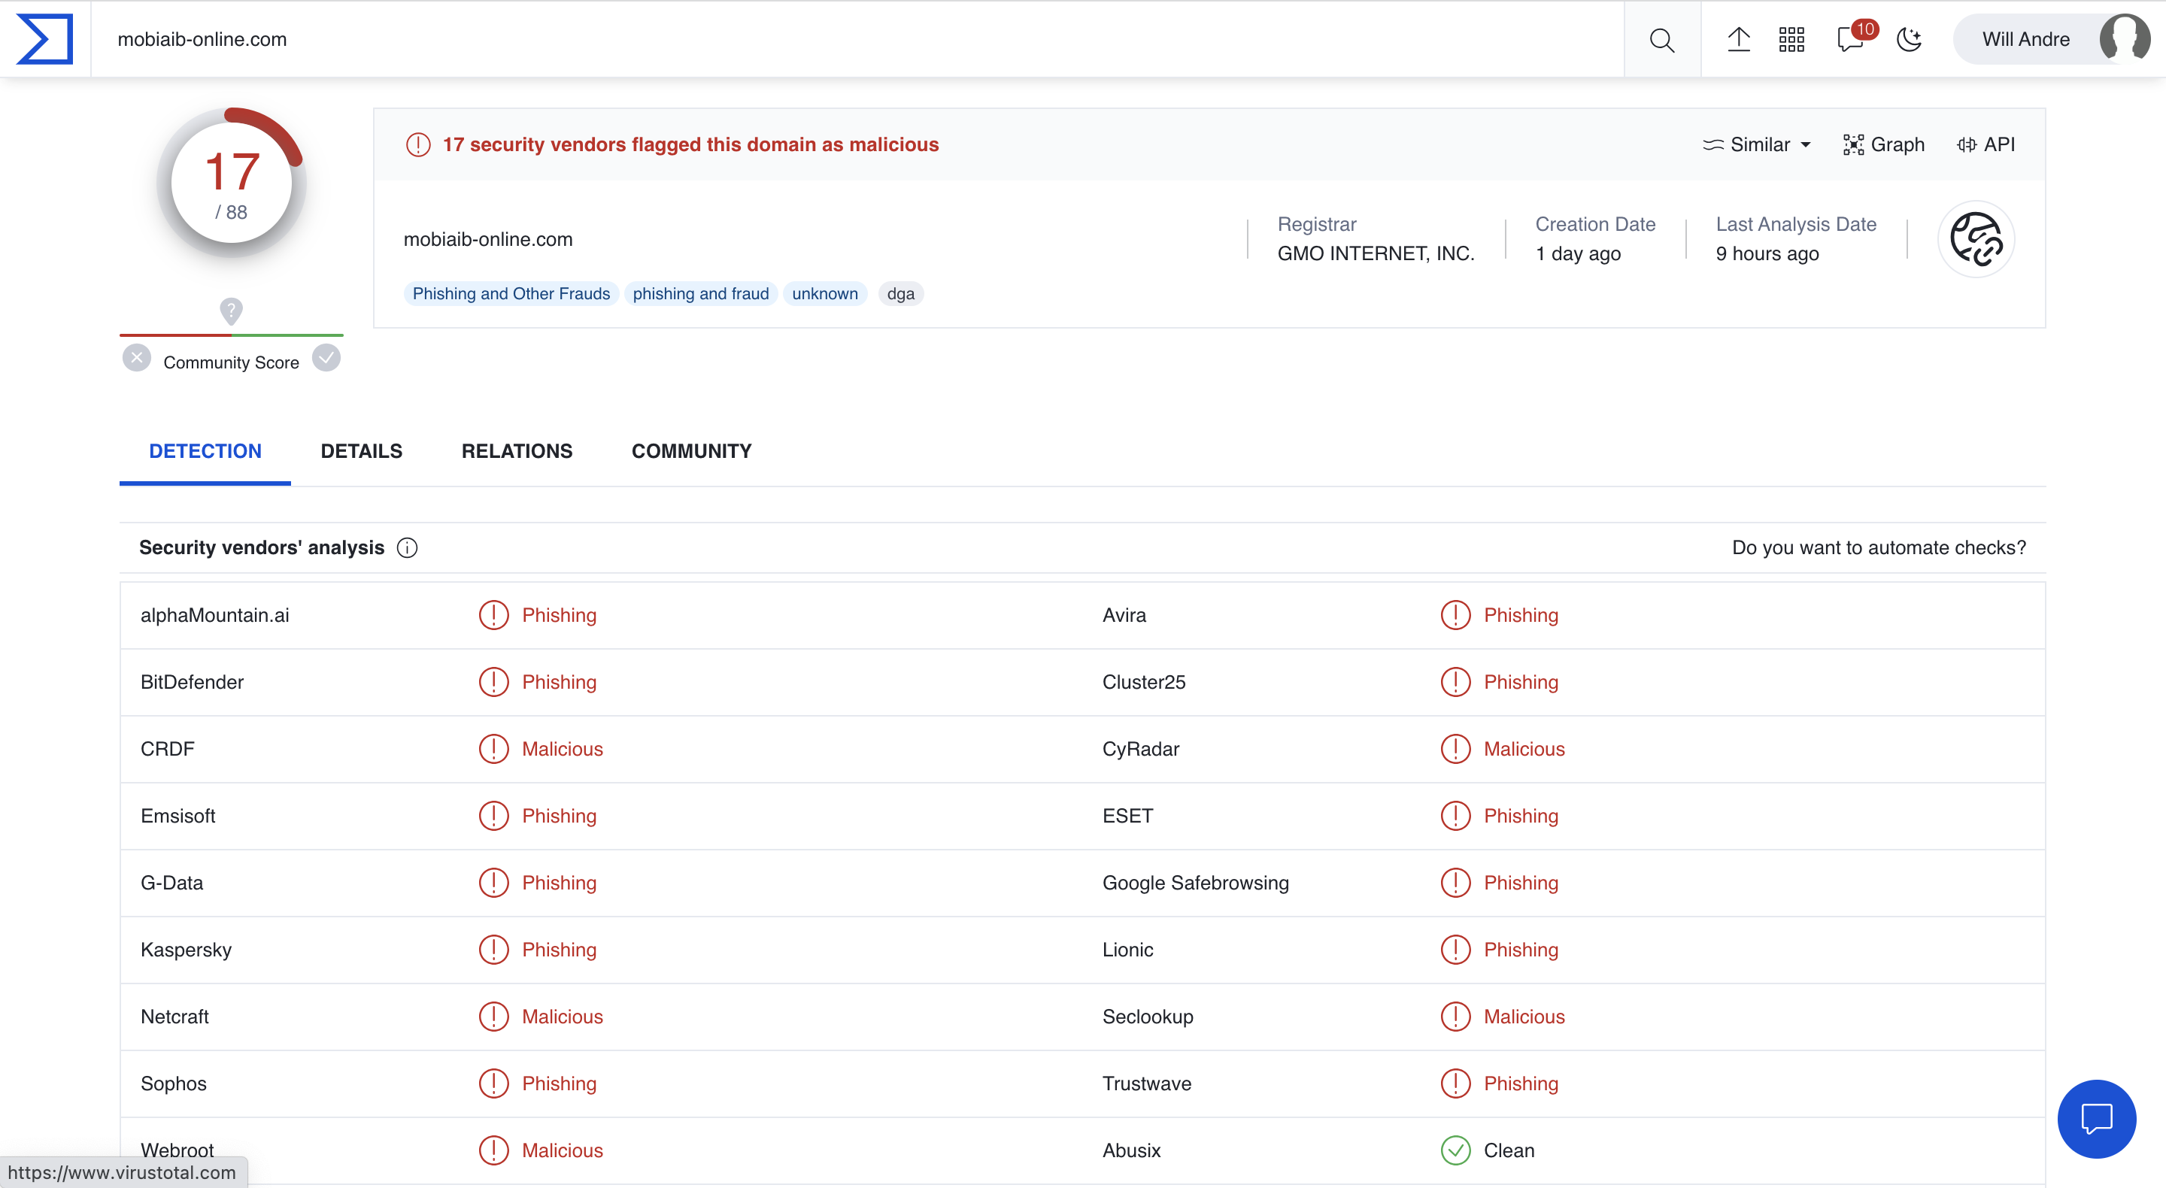Click Webroot malicious warning icon
This screenshot has height=1188, width=2166.
click(x=493, y=1150)
